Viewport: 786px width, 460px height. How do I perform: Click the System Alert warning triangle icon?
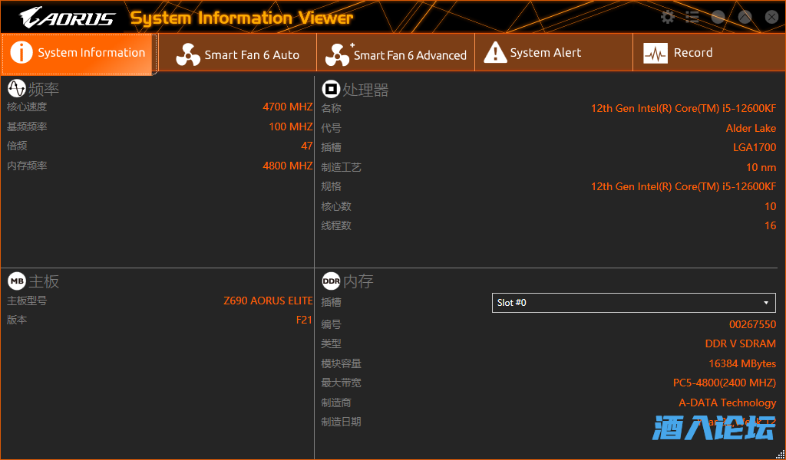point(495,53)
